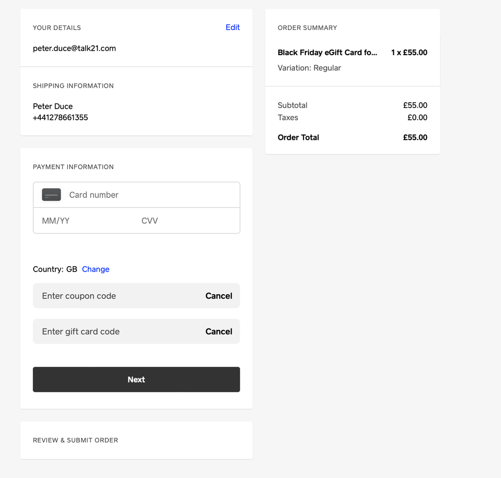Select the peter.duce@talk21.com email text

pyautogui.click(x=74, y=49)
